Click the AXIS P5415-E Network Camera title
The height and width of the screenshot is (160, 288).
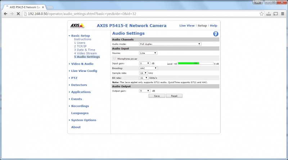pyautogui.click(x=131, y=26)
